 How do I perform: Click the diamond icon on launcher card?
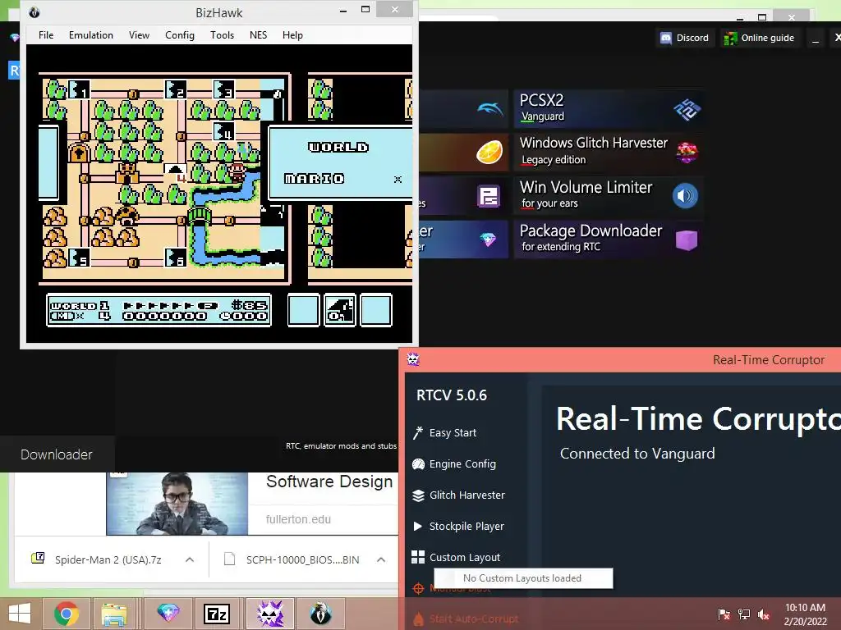[488, 240]
